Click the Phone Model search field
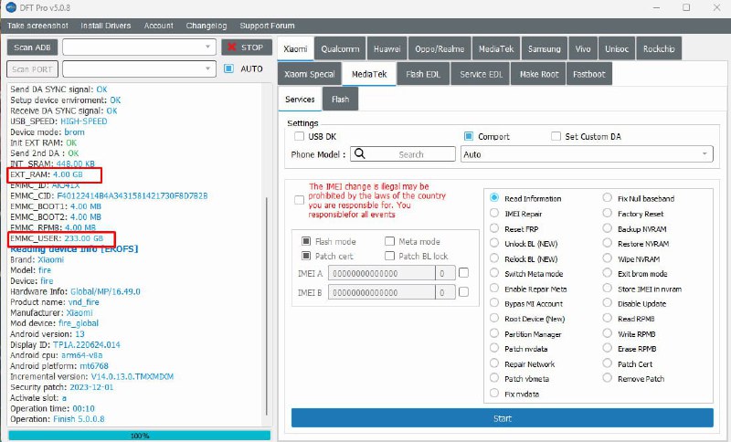This screenshot has width=731, height=442. click(403, 153)
